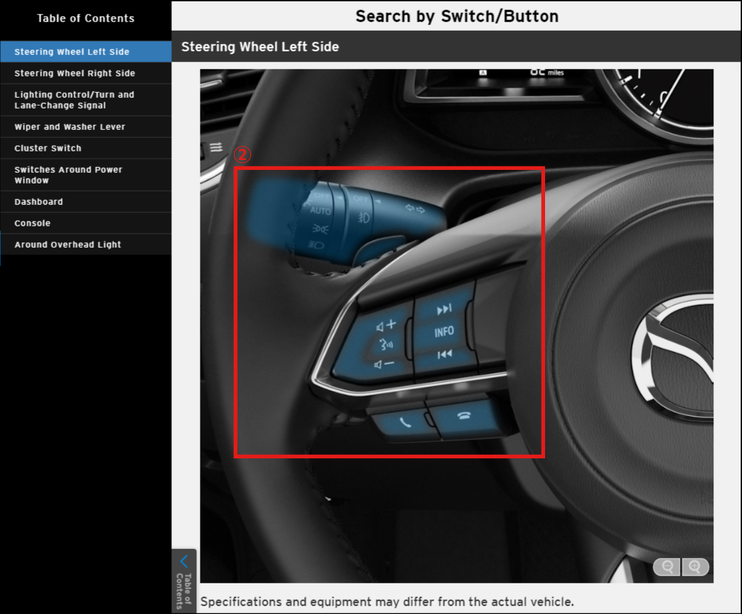
Task: Select Dashboard in table of contents
Action: click(39, 202)
